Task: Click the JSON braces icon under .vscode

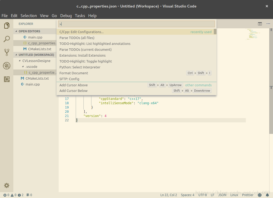Action: pos(26,72)
